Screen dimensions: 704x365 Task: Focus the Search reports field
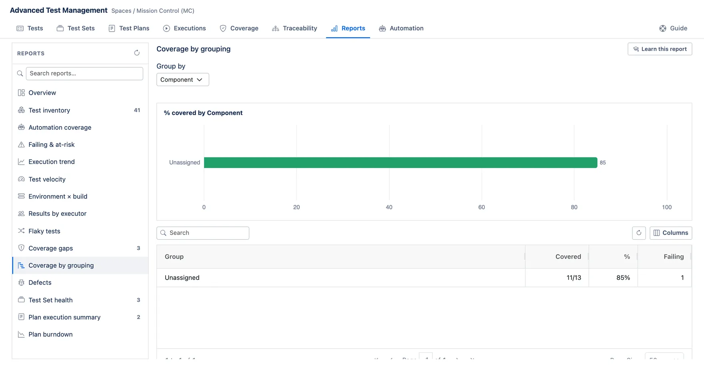click(84, 74)
